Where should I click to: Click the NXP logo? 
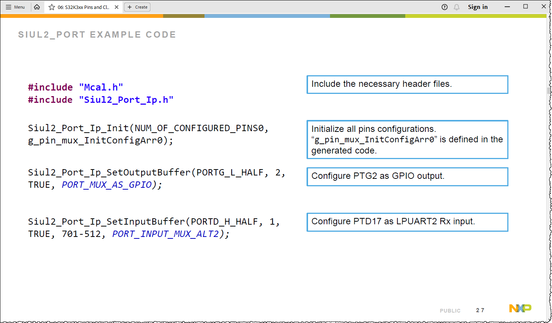point(520,308)
